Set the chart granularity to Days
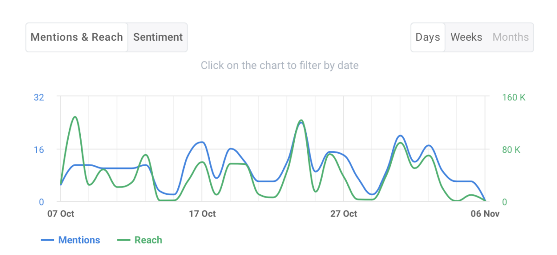Image resolution: width=557 pixels, height=255 pixels. (427, 37)
